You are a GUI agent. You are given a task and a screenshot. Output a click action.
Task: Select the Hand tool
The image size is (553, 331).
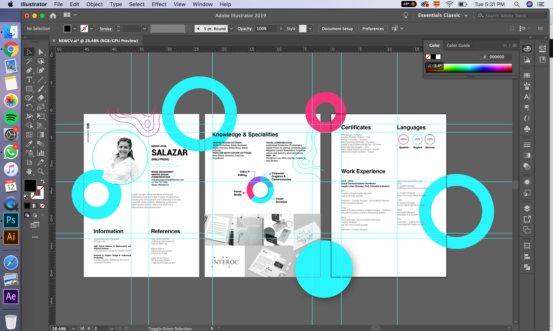click(29, 172)
